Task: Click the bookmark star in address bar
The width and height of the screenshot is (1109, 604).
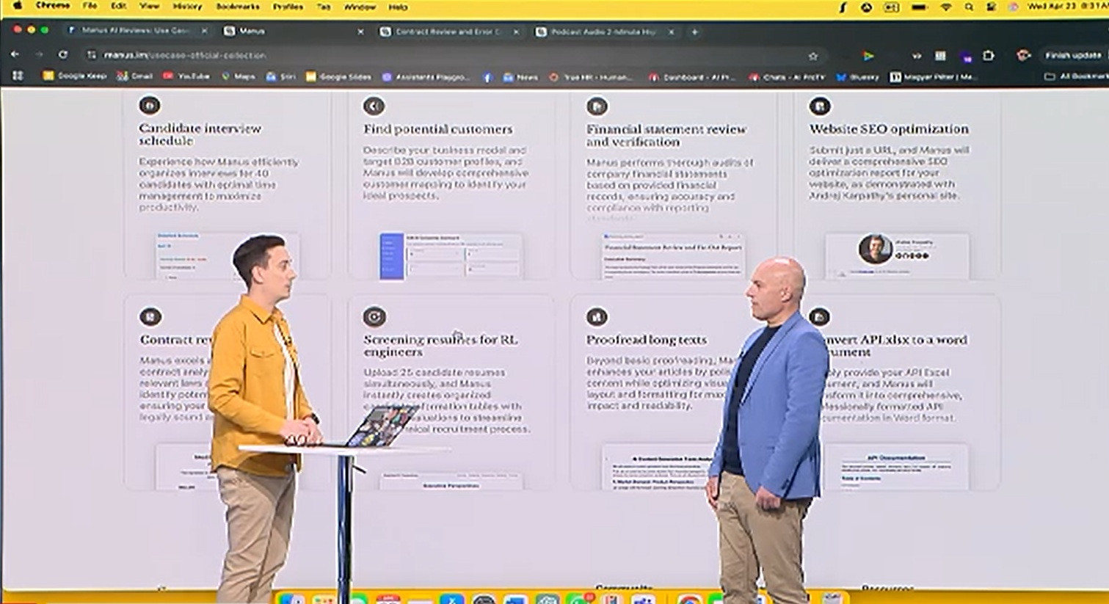Action: pos(812,56)
